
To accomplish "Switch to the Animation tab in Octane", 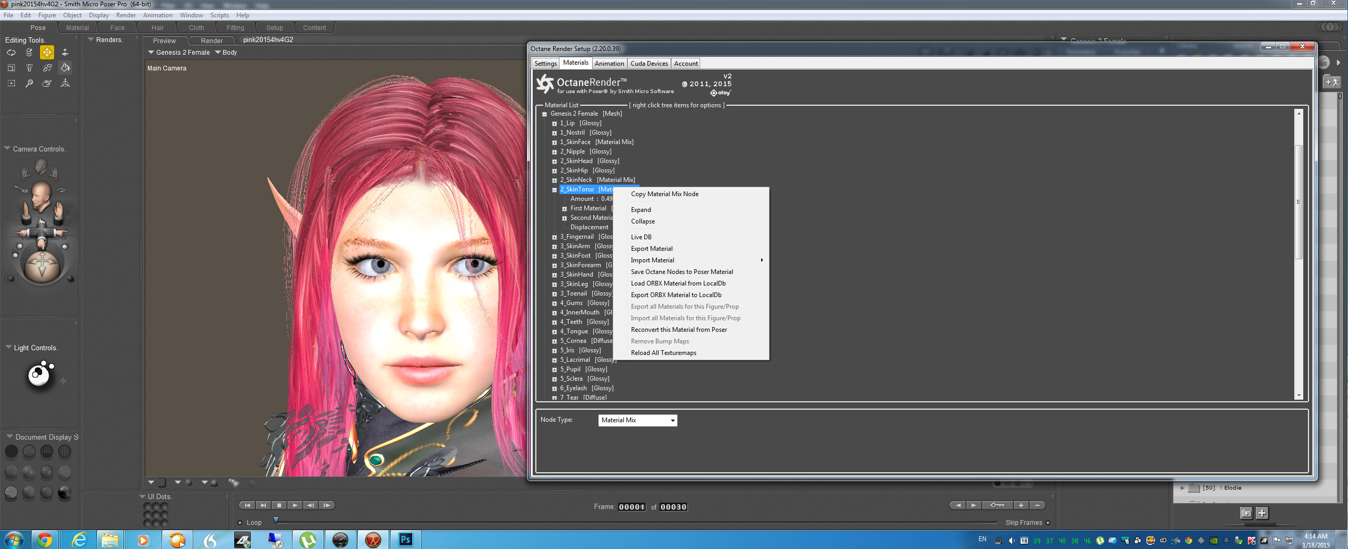I will click(609, 64).
